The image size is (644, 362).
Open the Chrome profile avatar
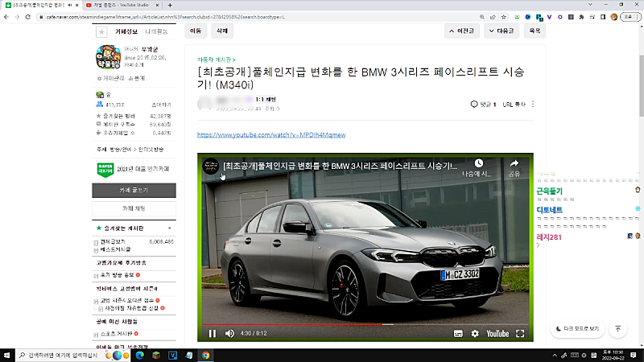(x=614, y=17)
